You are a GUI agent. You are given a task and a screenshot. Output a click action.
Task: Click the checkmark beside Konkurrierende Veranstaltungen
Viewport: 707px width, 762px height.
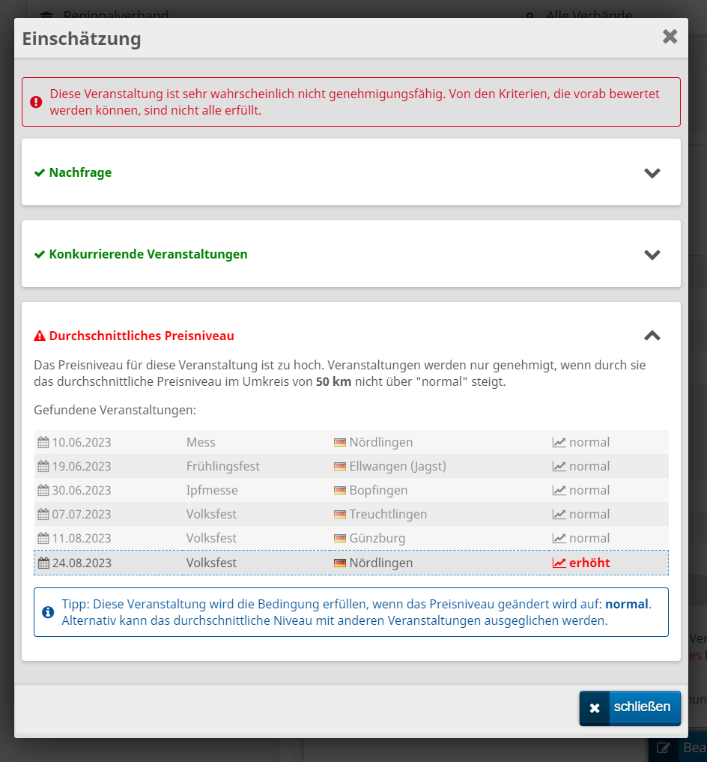tap(40, 255)
